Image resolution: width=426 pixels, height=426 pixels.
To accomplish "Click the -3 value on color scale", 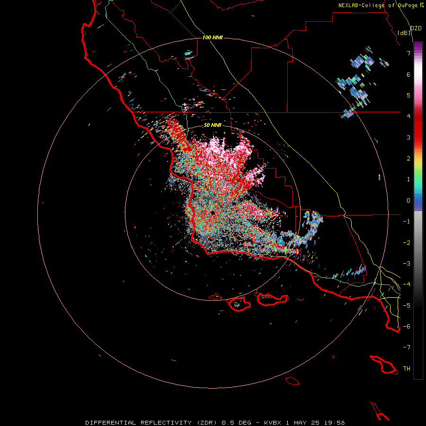I will (x=407, y=264).
